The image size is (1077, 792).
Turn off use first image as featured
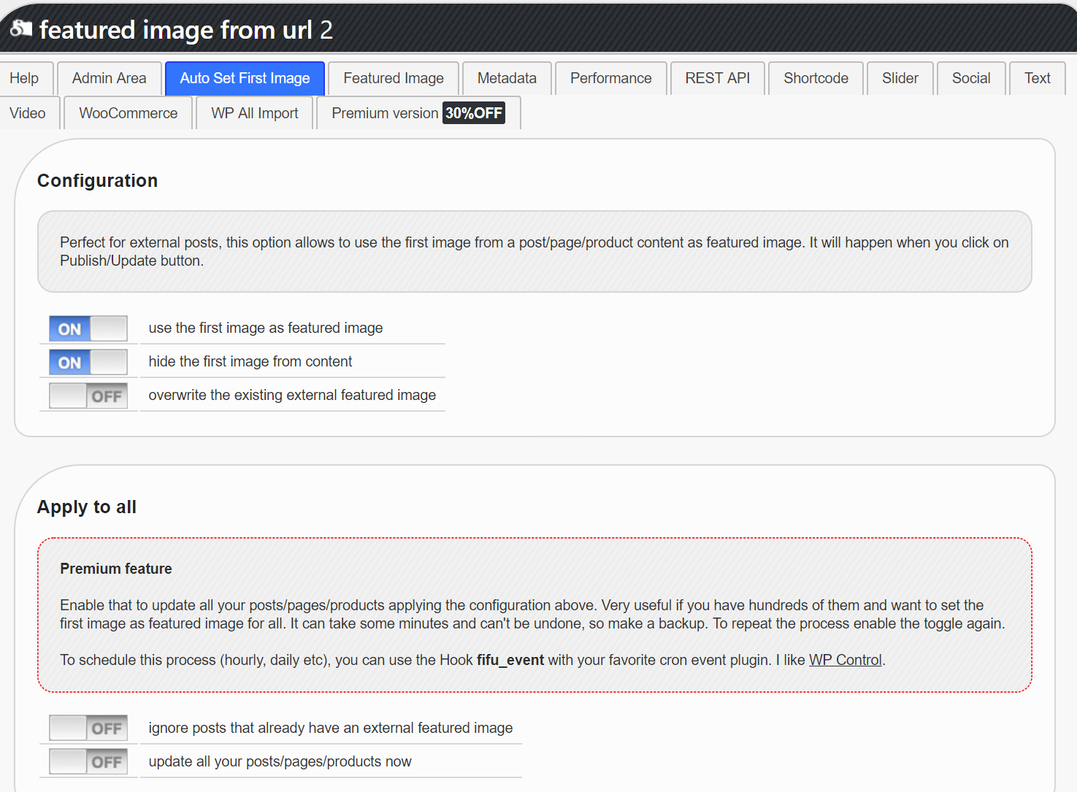pyautogui.click(x=88, y=328)
